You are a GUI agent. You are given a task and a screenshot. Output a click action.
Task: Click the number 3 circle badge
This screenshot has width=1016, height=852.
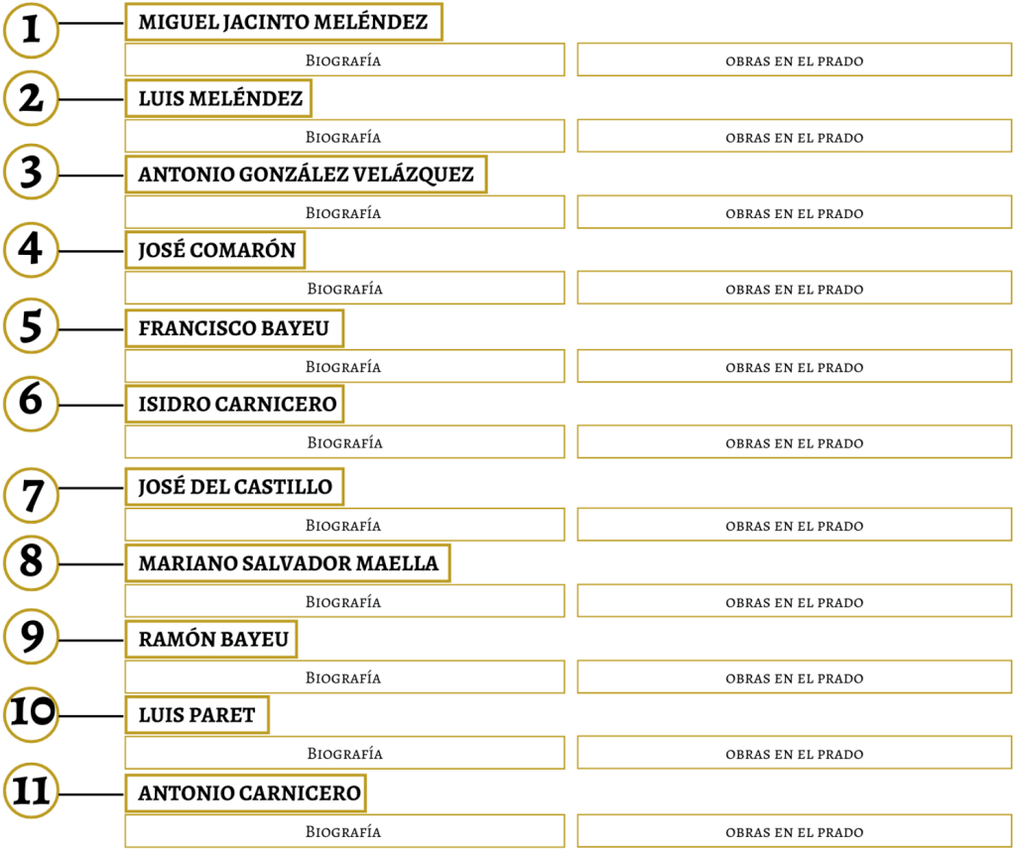pos(32,174)
